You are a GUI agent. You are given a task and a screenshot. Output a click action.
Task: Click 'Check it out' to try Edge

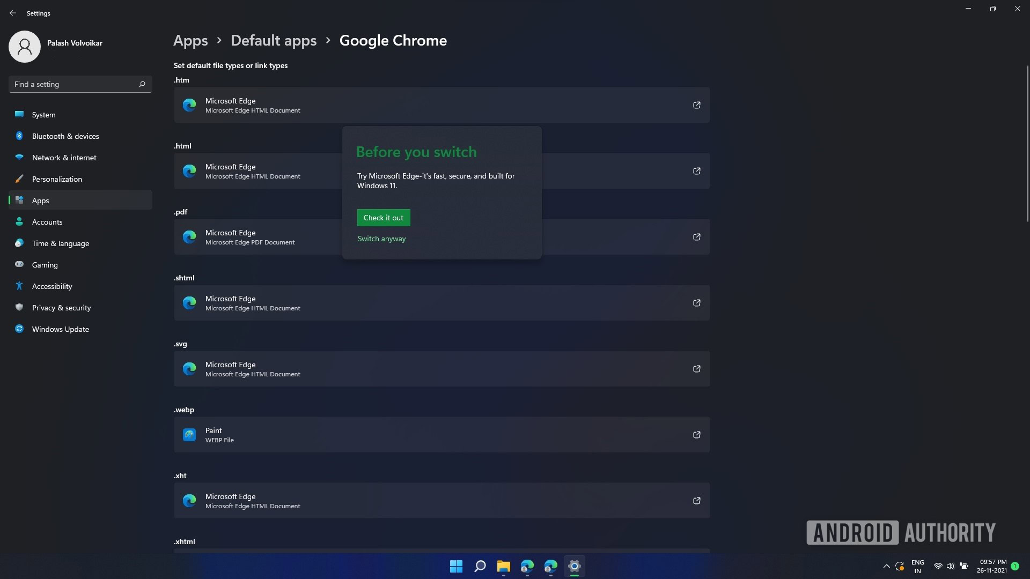click(382, 217)
